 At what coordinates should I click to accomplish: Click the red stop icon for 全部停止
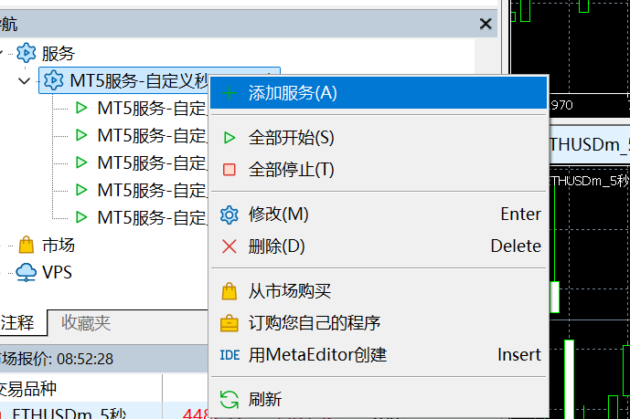click(230, 170)
